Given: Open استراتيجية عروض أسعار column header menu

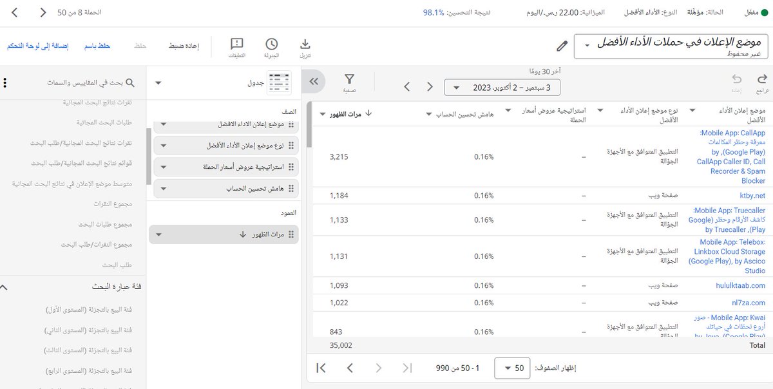Looking at the screenshot, I should click(x=510, y=109).
